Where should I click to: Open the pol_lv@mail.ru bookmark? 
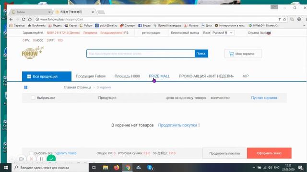[x=106, y=25]
